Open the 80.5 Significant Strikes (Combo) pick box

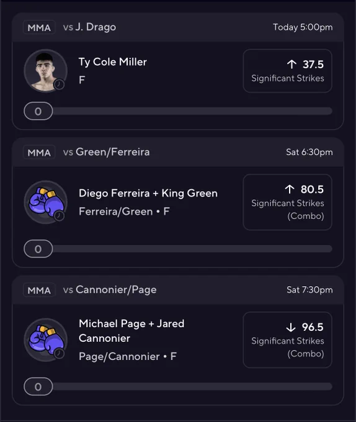click(x=287, y=202)
